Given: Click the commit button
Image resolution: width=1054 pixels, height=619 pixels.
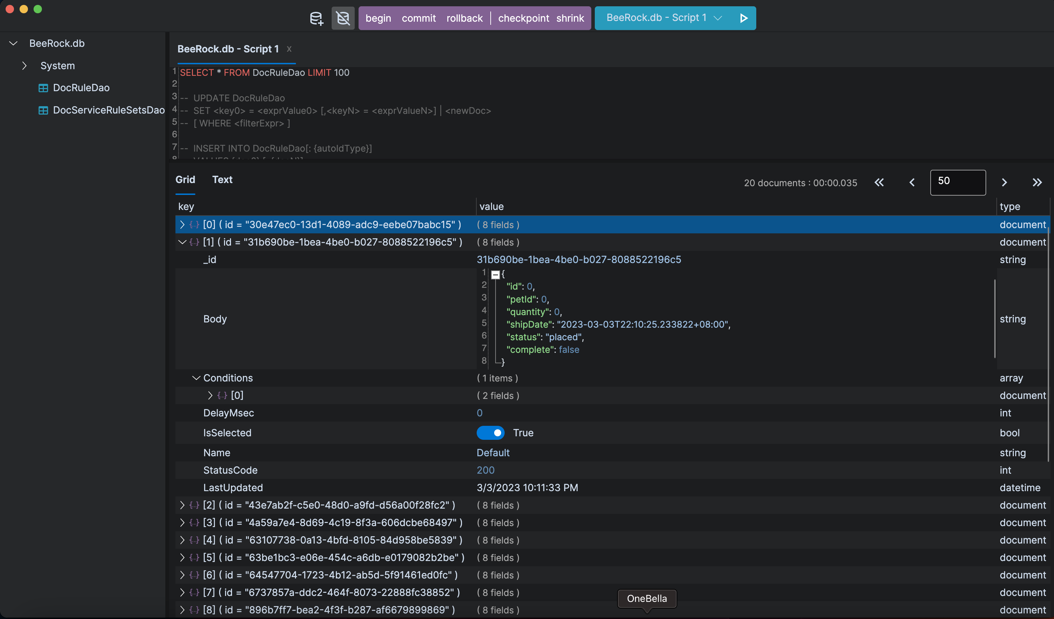Looking at the screenshot, I should tap(418, 19).
